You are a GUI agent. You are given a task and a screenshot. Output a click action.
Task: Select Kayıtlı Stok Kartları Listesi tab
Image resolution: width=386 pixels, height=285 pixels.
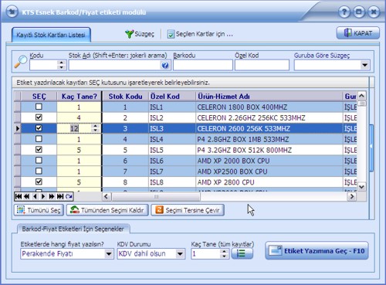pyautogui.click(x=51, y=35)
